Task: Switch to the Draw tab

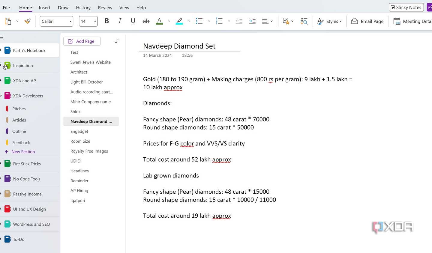Action: coord(63,7)
